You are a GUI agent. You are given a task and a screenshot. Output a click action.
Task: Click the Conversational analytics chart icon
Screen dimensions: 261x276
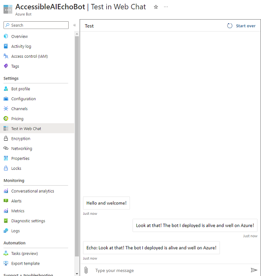point(6,191)
